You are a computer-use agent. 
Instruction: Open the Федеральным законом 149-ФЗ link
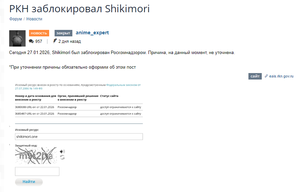pos(123,85)
